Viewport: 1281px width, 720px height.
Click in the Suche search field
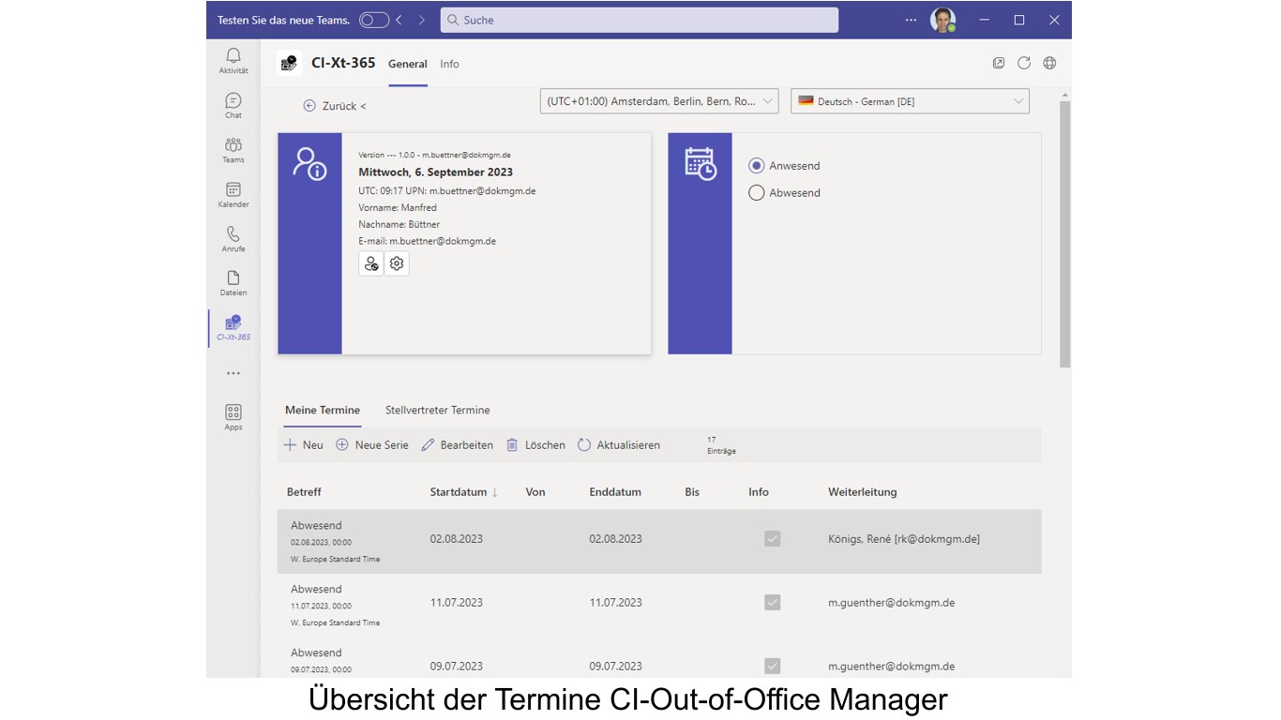(x=640, y=20)
